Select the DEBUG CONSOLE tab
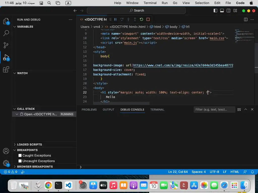Image resolution: width=258 pixels, height=193 pixels. [x=132, y=110]
